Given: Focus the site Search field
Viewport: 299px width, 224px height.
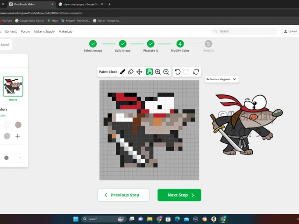Looking at the screenshot, I should (245, 31).
